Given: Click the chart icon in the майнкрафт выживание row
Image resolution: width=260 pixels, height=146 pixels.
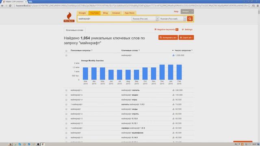Looking at the screenshot, I should (173, 133).
